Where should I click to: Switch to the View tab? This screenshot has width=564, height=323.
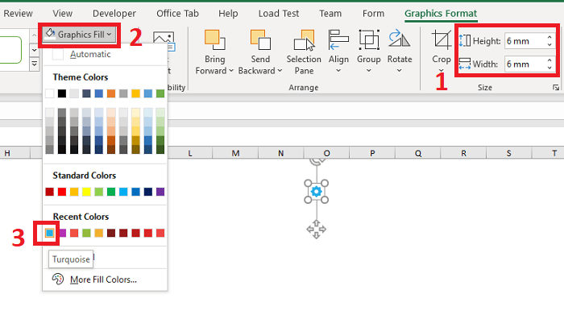63,14
